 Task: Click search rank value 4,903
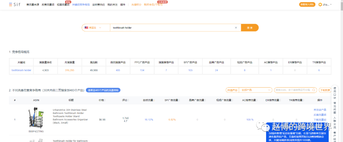pyautogui.click(x=45, y=70)
